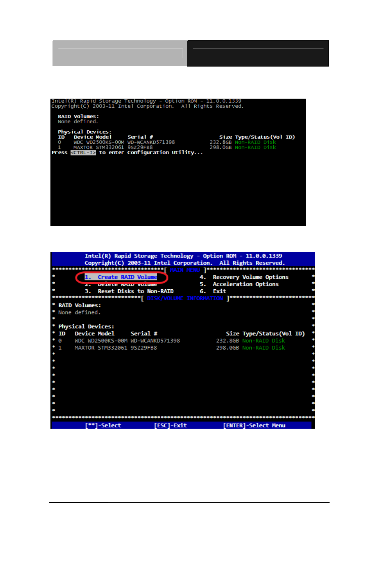The width and height of the screenshot is (373, 561).
Task: Click 'None defined.' in configuration utility
Action: coord(79,312)
